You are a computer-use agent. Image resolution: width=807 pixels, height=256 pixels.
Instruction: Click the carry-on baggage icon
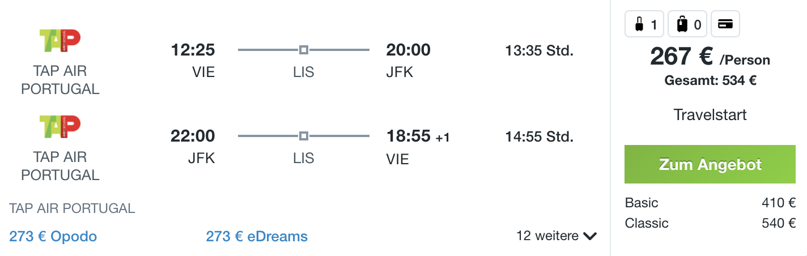tap(638, 24)
